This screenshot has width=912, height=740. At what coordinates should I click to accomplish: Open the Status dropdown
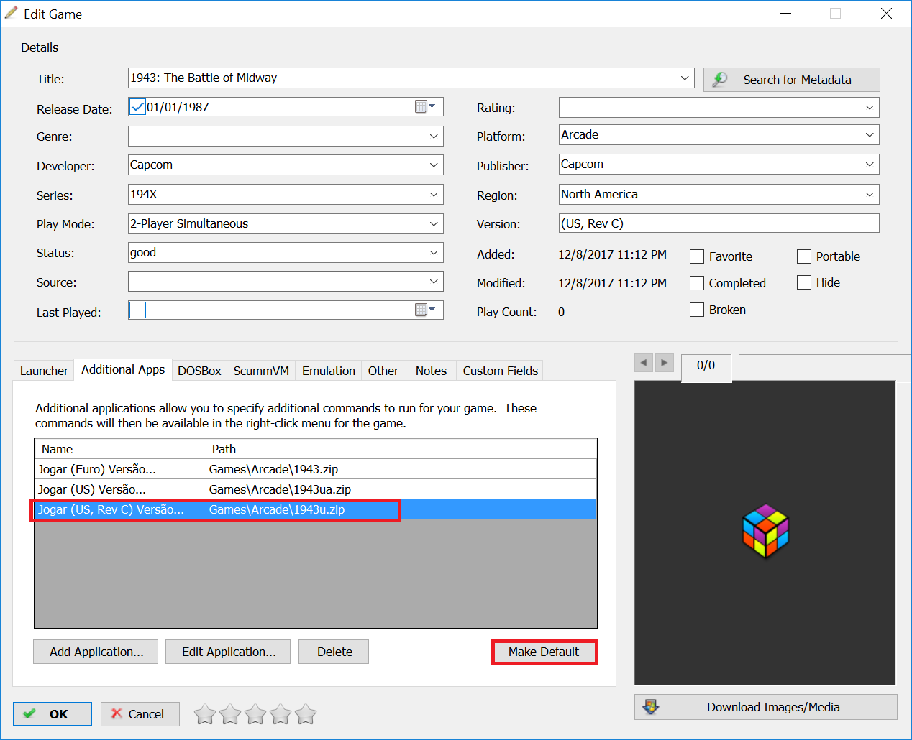(434, 253)
